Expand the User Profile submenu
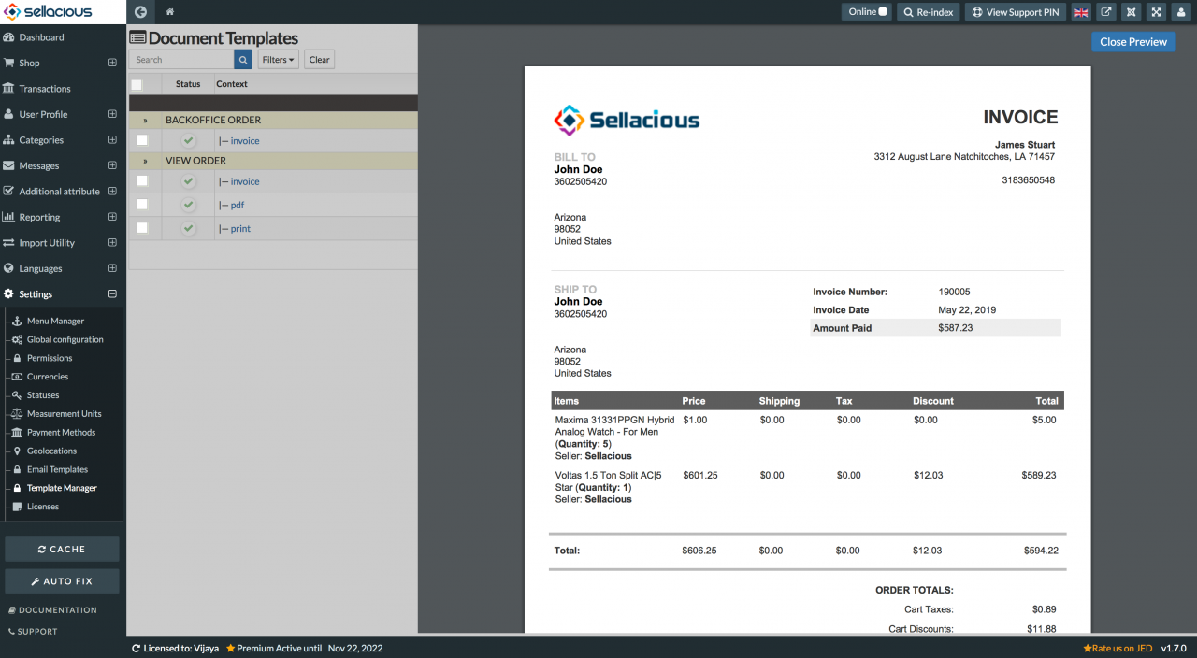 coord(112,114)
